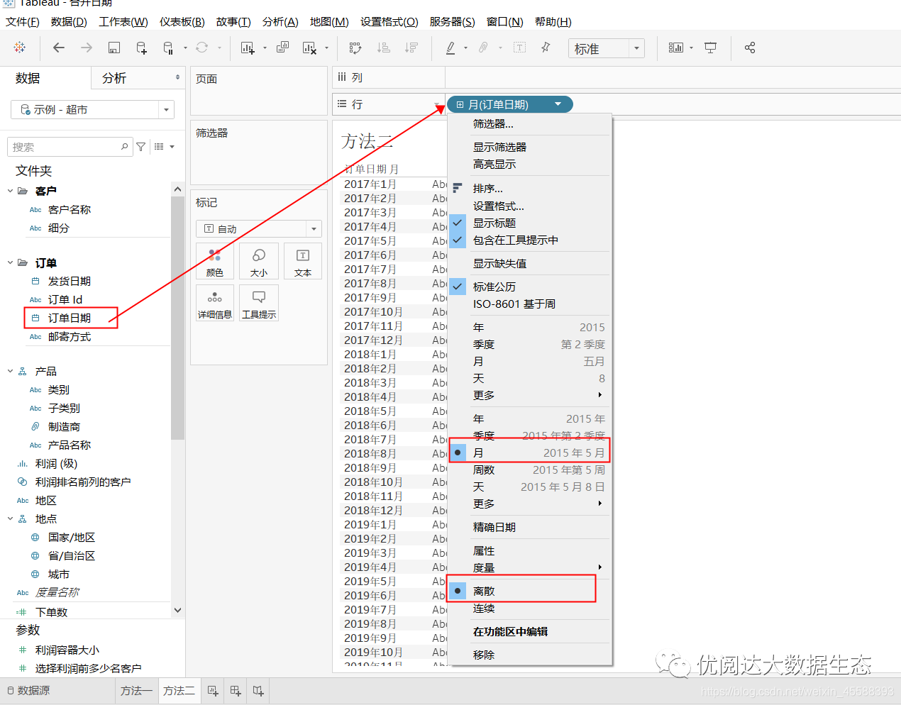Click the show/hide cards icon
The width and height of the screenshot is (901, 705).
676,48
